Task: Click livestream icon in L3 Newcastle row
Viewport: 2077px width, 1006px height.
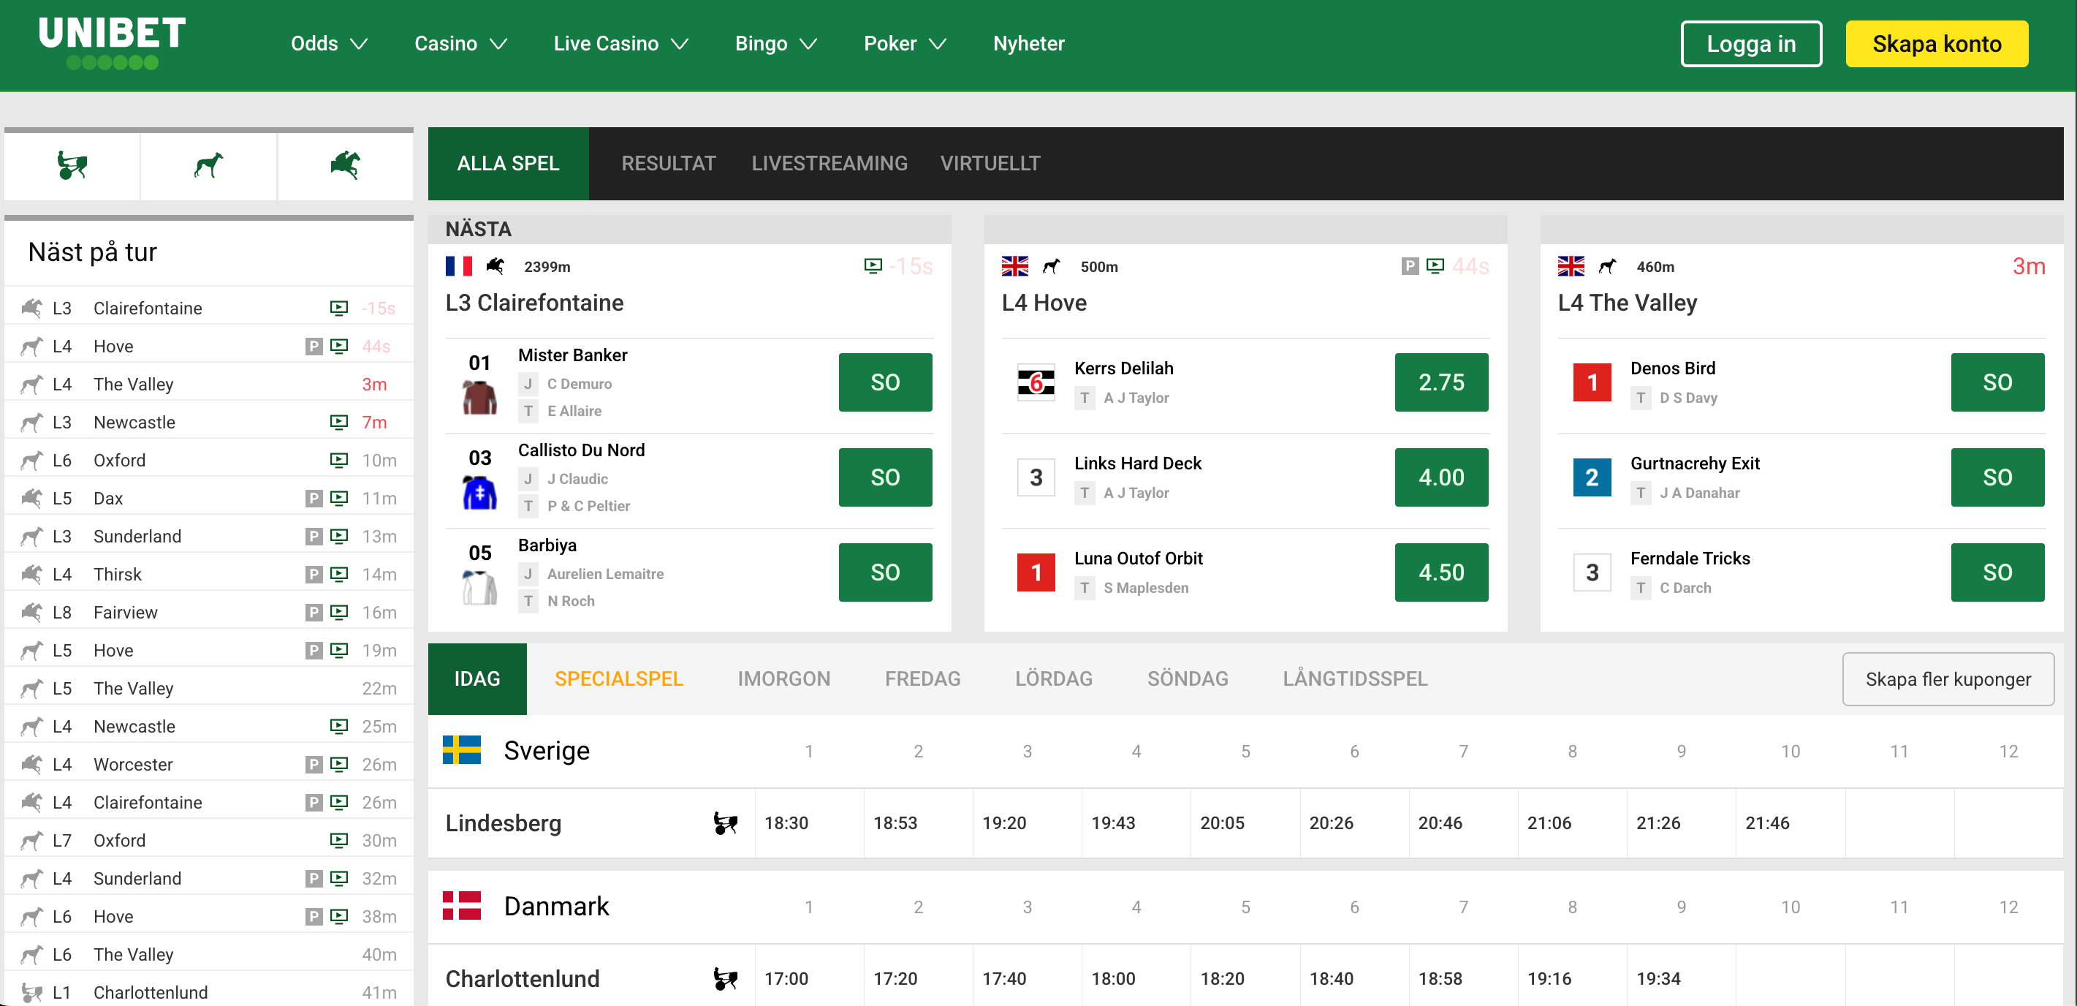Action: pyautogui.click(x=339, y=422)
